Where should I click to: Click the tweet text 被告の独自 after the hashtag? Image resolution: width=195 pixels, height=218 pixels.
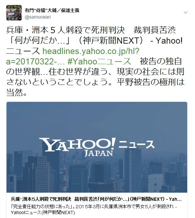coord(161,61)
